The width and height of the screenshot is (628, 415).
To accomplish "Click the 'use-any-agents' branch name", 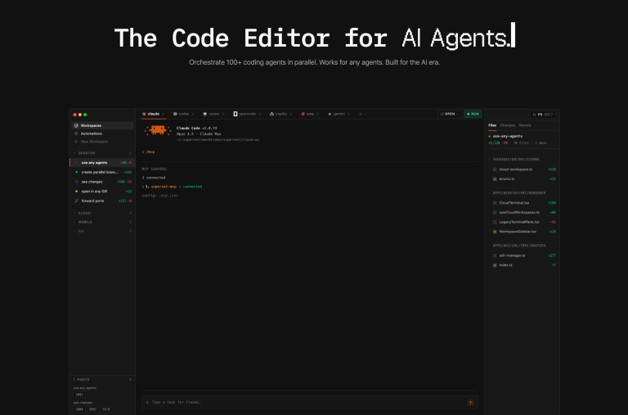I will coord(508,137).
